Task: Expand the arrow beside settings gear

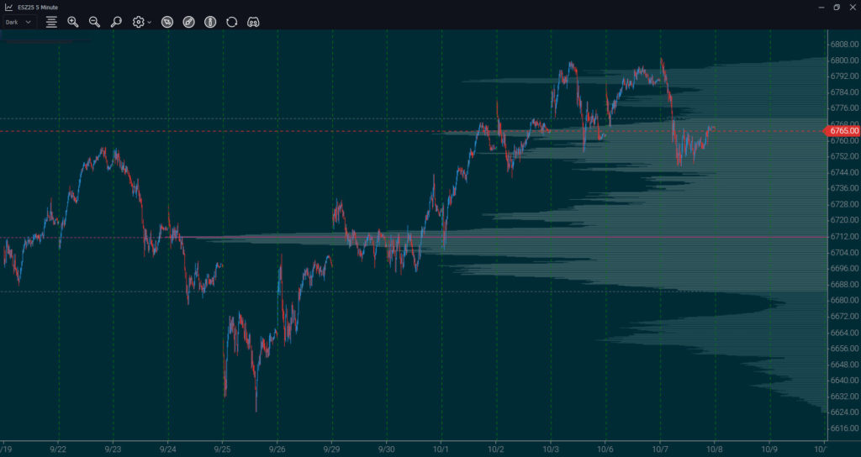Action: pos(150,23)
